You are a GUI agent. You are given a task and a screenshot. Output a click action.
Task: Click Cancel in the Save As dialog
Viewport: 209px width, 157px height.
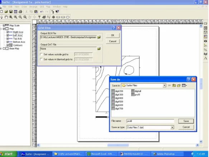[186, 127]
